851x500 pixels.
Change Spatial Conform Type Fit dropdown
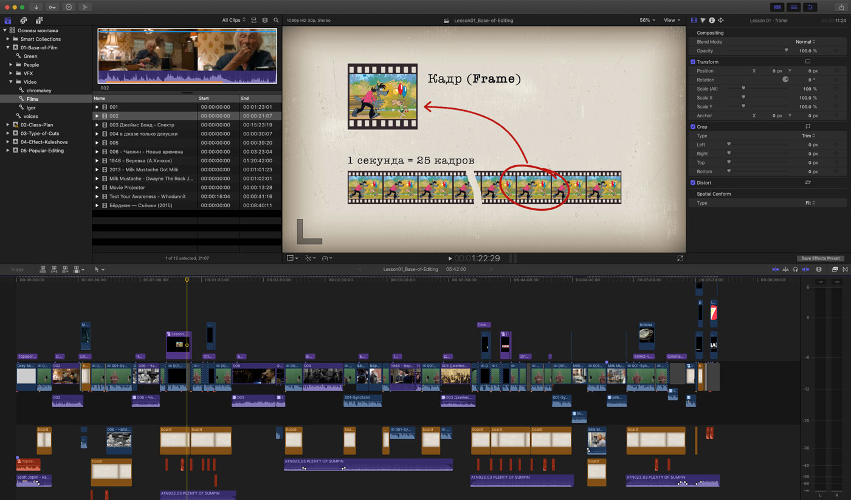(x=810, y=202)
